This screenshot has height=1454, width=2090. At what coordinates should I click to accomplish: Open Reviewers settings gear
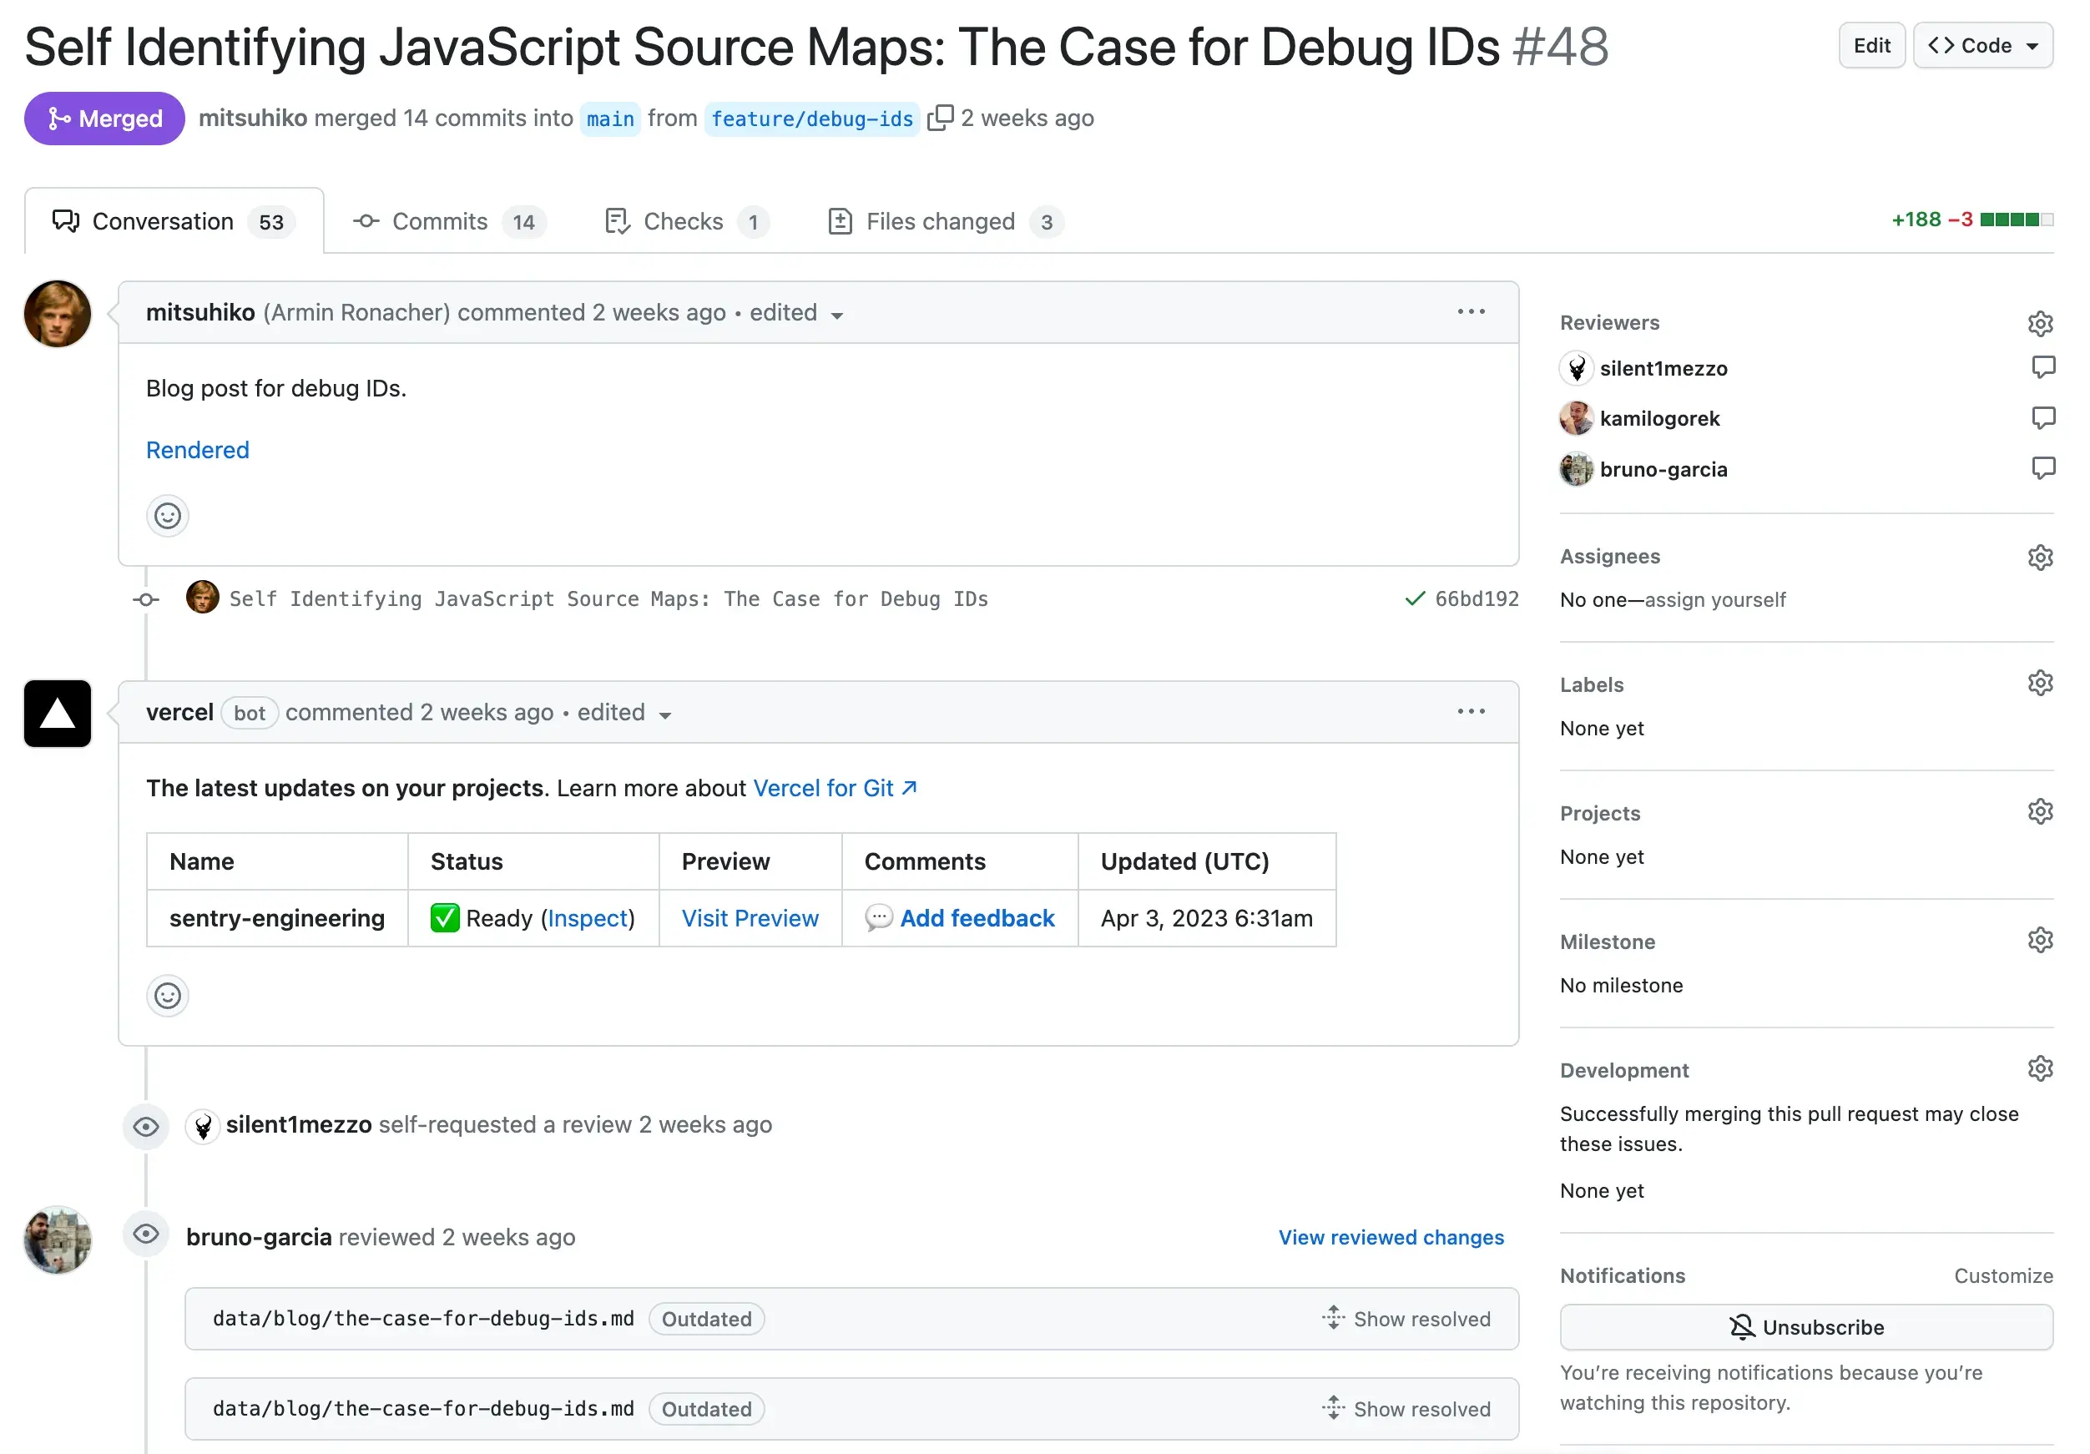(2039, 323)
